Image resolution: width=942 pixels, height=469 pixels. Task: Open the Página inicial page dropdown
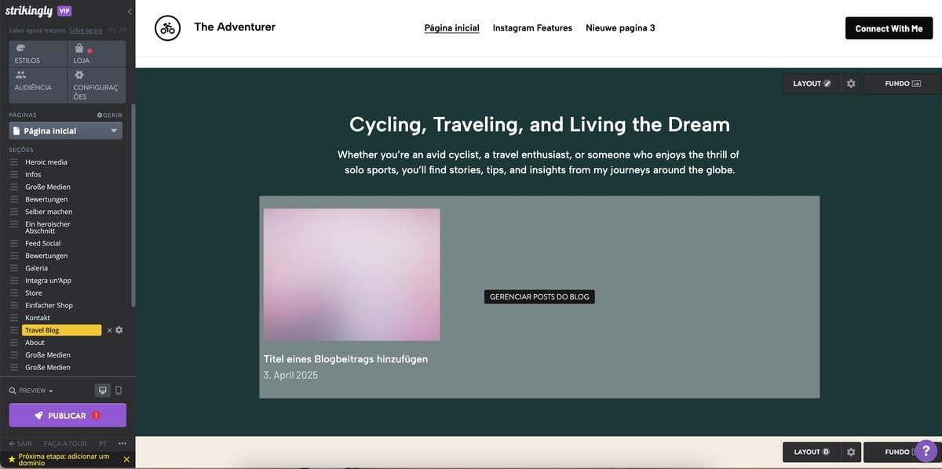tap(66, 131)
